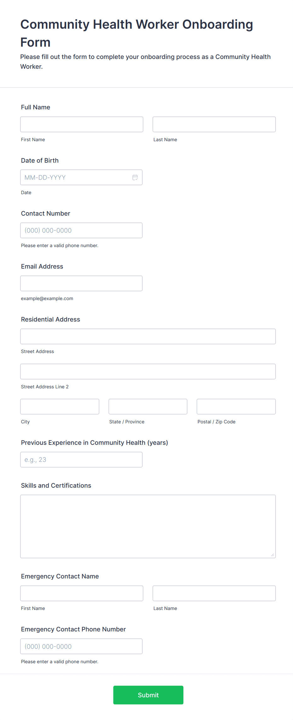Open the Date of Birth calendar picker icon
Image resolution: width=293 pixels, height=720 pixels.
pyautogui.click(x=135, y=177)
